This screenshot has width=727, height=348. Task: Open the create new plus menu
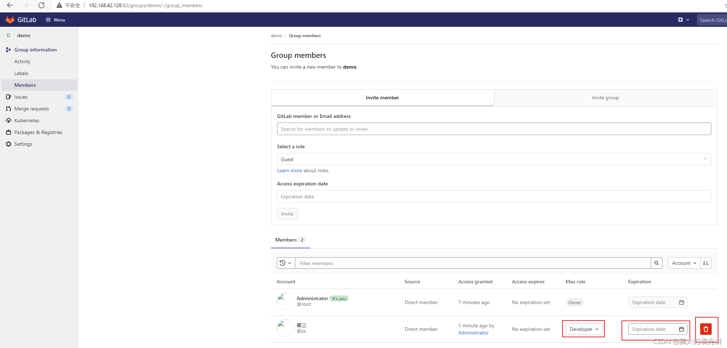[683, 20]
